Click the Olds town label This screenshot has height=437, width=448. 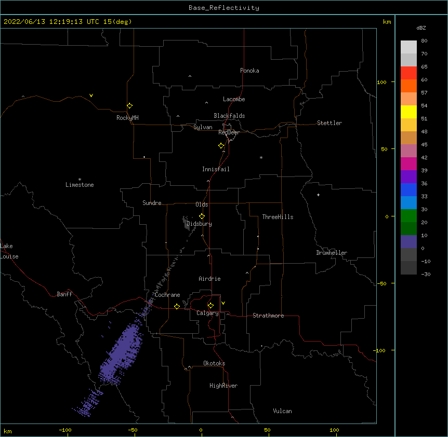pyautogui.click(x=202, y=204)
